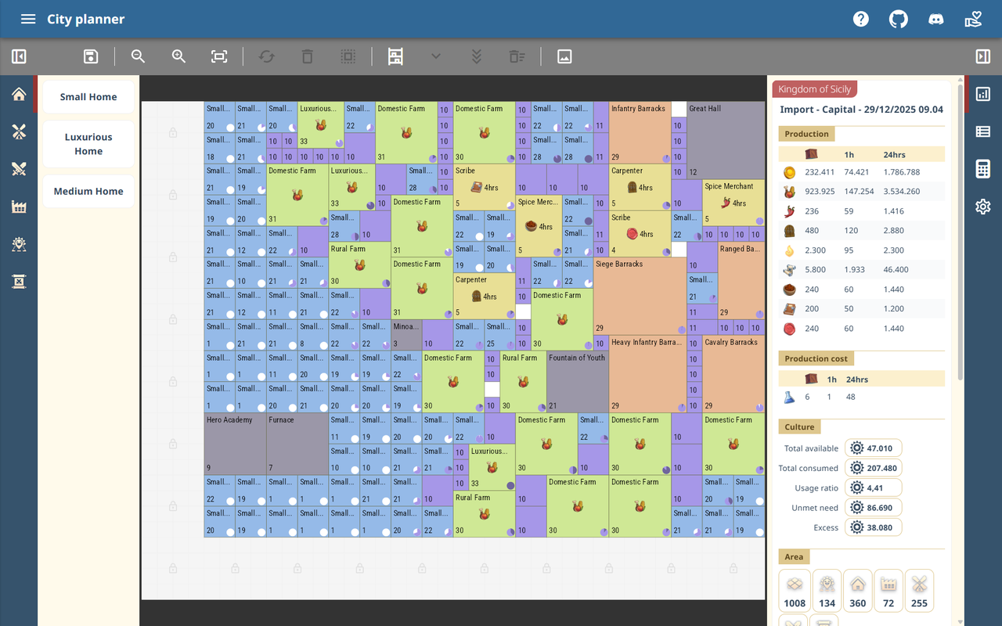This screenshot has height=626, width=1002.
Task: Select the Cavalry Barracks building on map
Action: (x=733, y=374)
